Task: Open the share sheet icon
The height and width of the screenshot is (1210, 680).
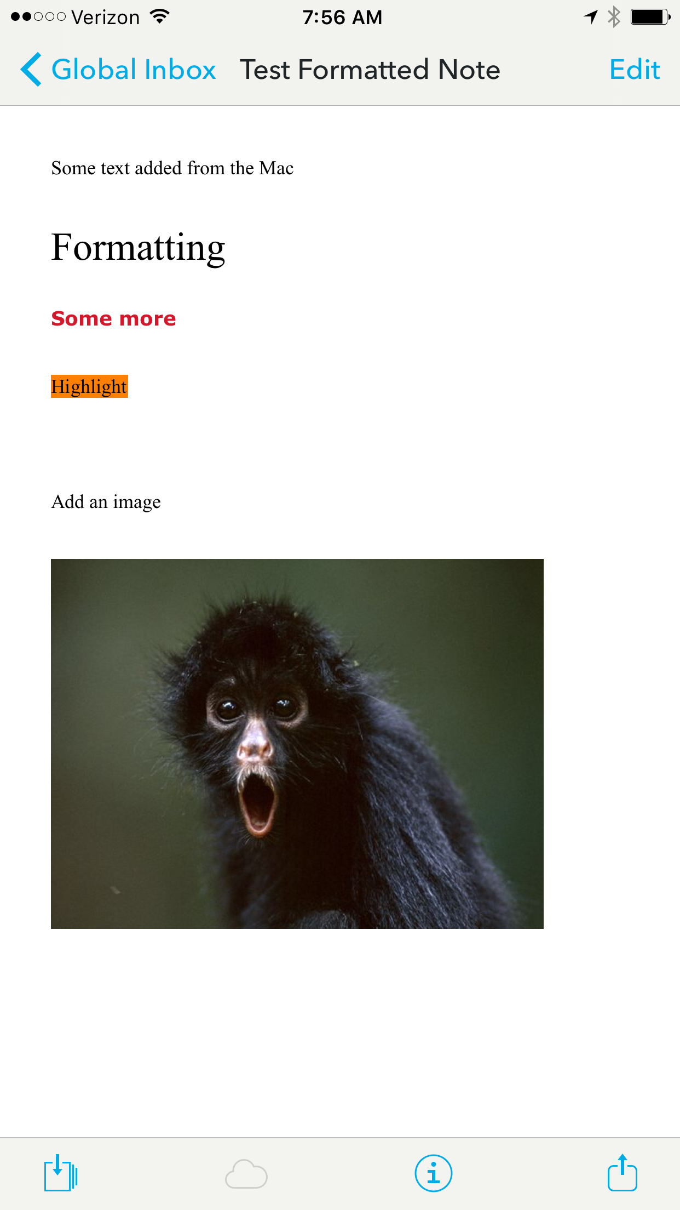Action: coord(622,1173)
